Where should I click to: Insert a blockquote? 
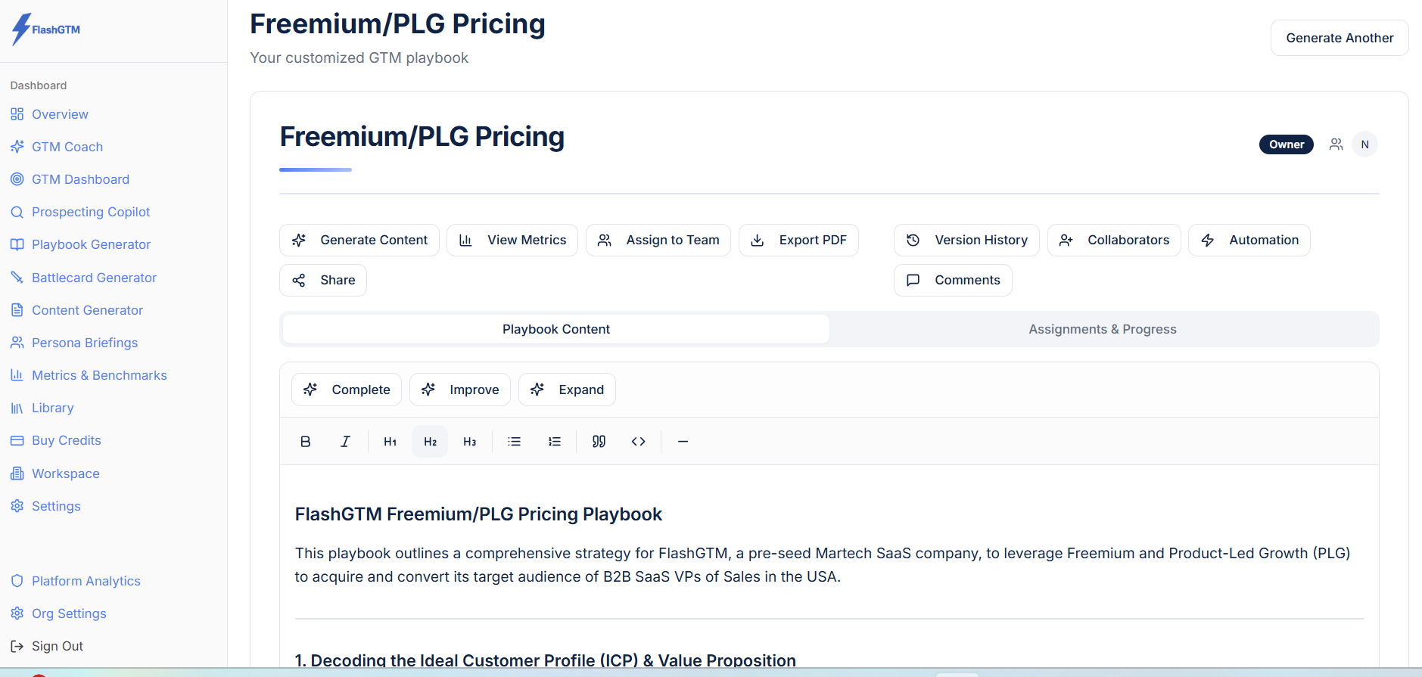pos(599,442)
